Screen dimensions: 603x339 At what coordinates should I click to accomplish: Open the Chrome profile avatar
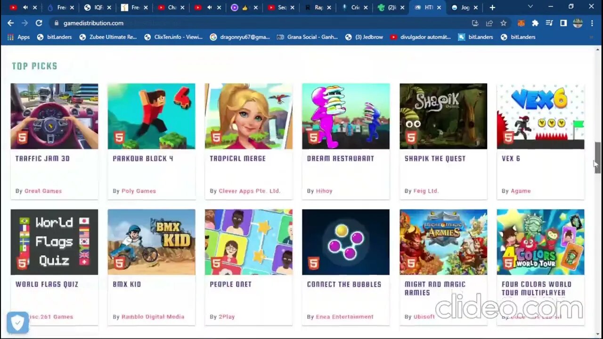(x=578, y=23)
